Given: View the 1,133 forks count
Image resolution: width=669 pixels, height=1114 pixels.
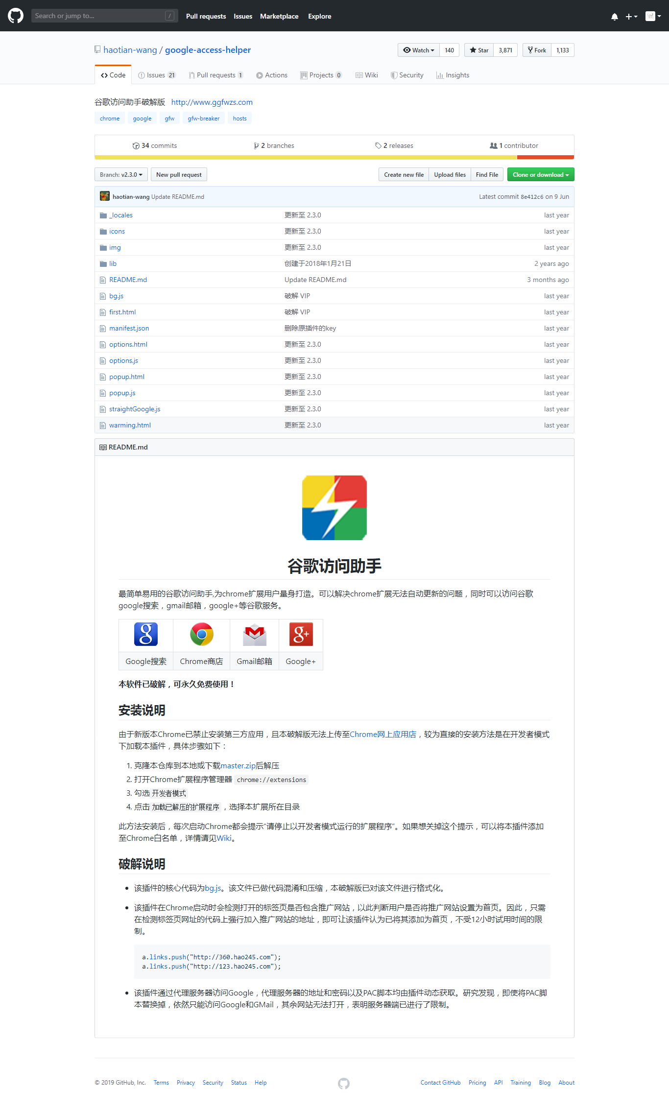Looking at the screenshot, I should (563, 50).
